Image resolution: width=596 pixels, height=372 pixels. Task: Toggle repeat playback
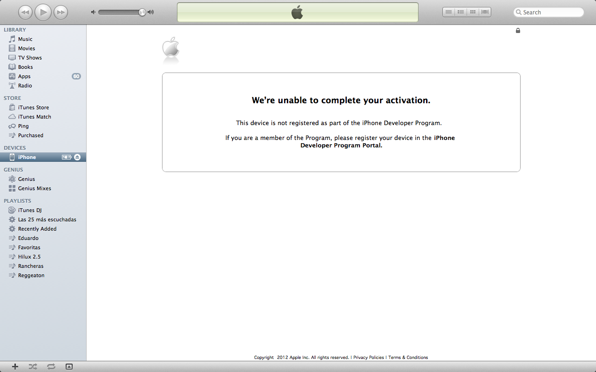[x=51, y=366]
